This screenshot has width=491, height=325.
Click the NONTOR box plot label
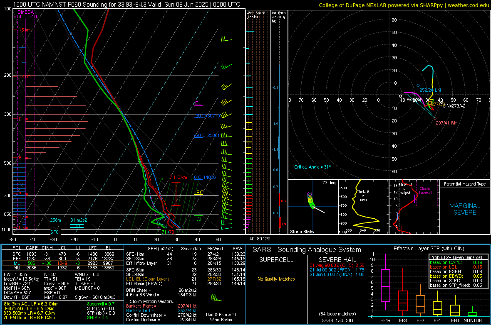[x=473, y=320]
